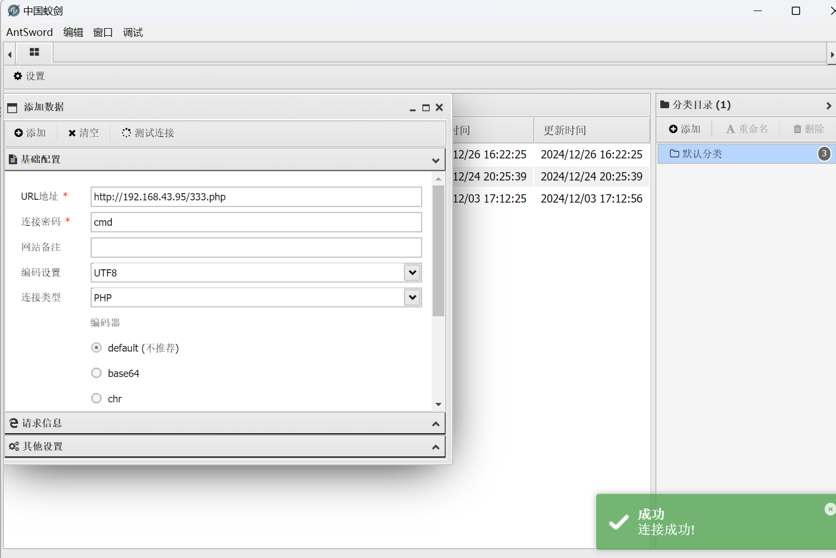Click 清空 to clear the form
Viewport: 836px width, 558px height.
click(x=83, y=133)
